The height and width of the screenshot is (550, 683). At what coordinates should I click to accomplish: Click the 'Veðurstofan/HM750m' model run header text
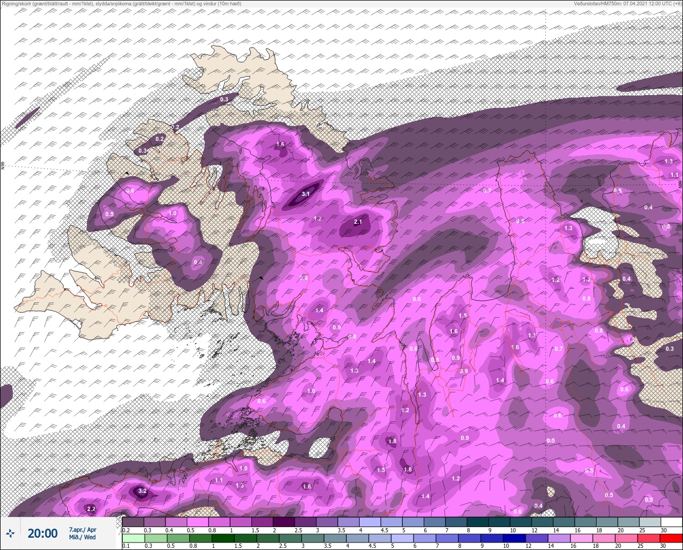coord(628,3)
